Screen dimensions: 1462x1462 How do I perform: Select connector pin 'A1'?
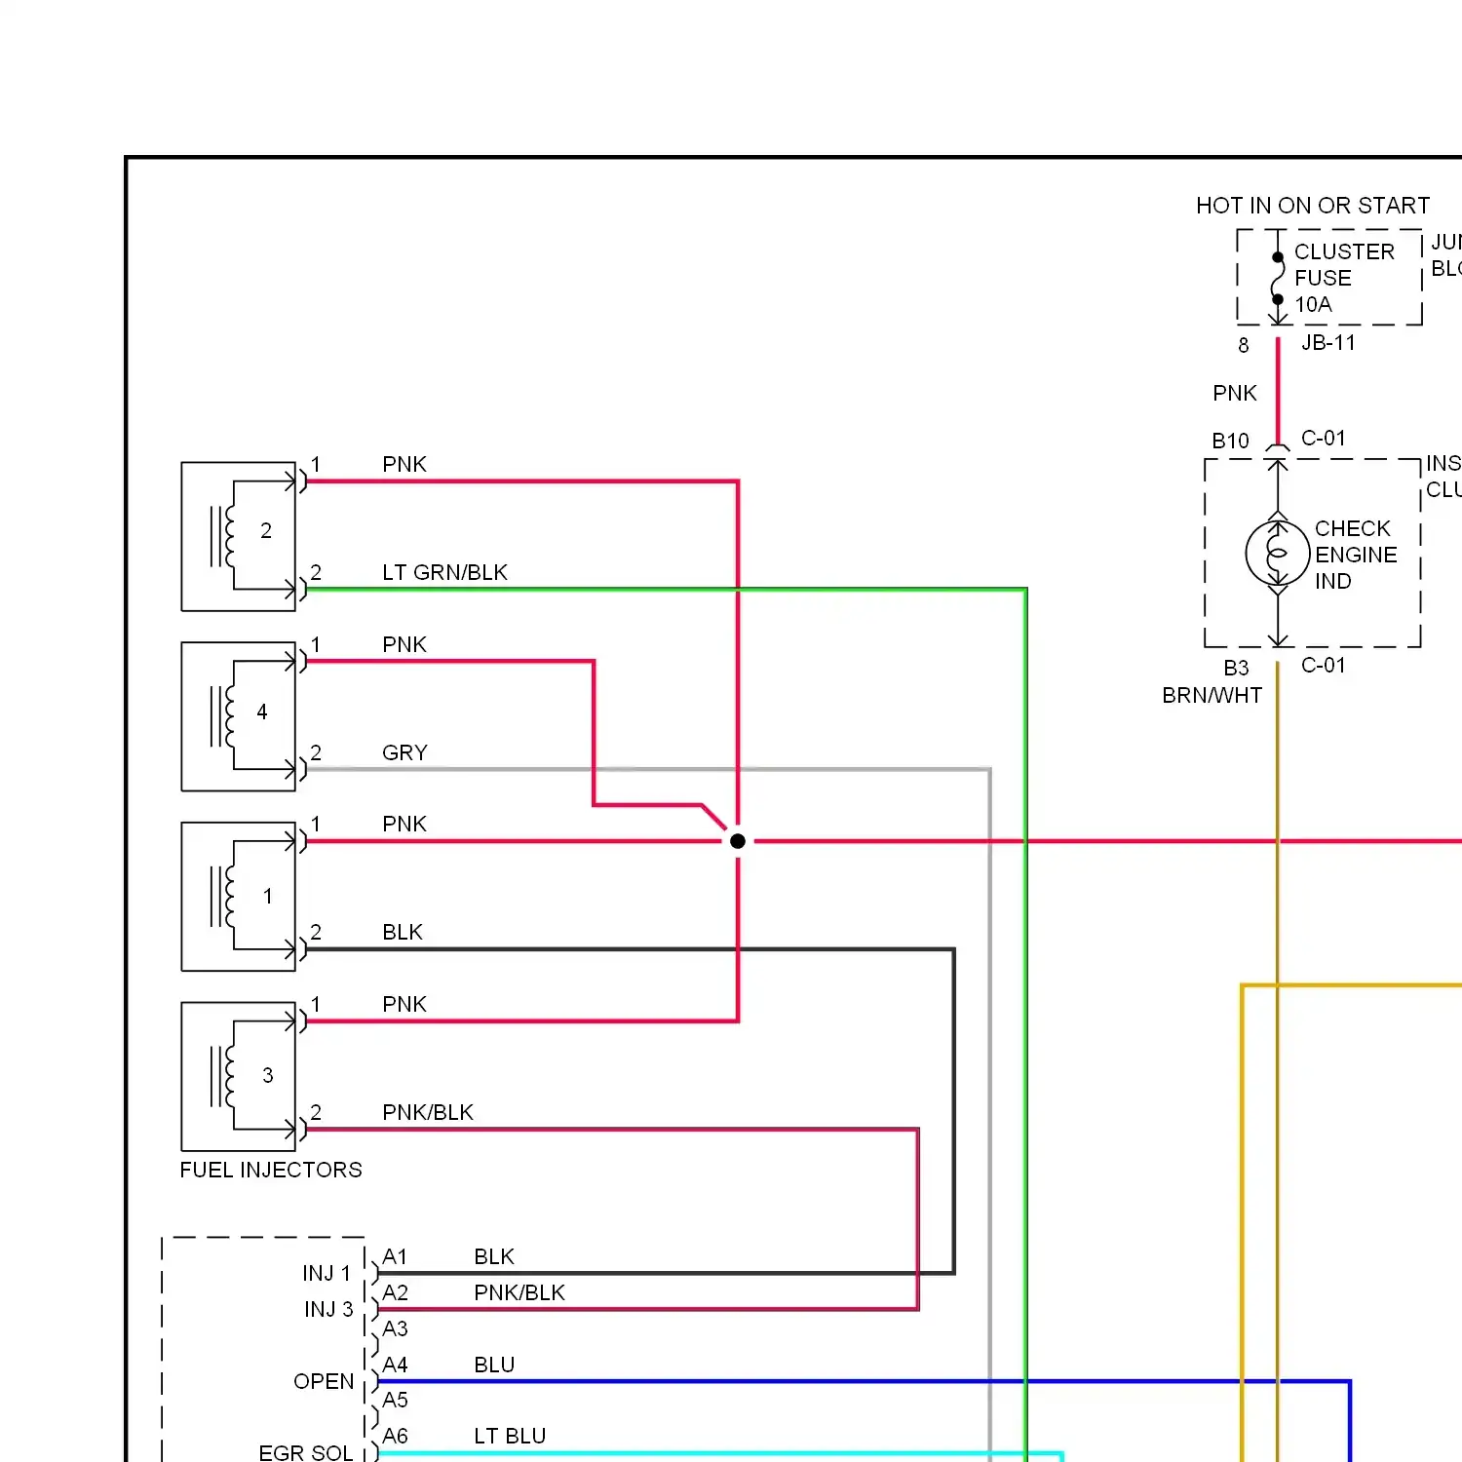(x=395, y=1256)
